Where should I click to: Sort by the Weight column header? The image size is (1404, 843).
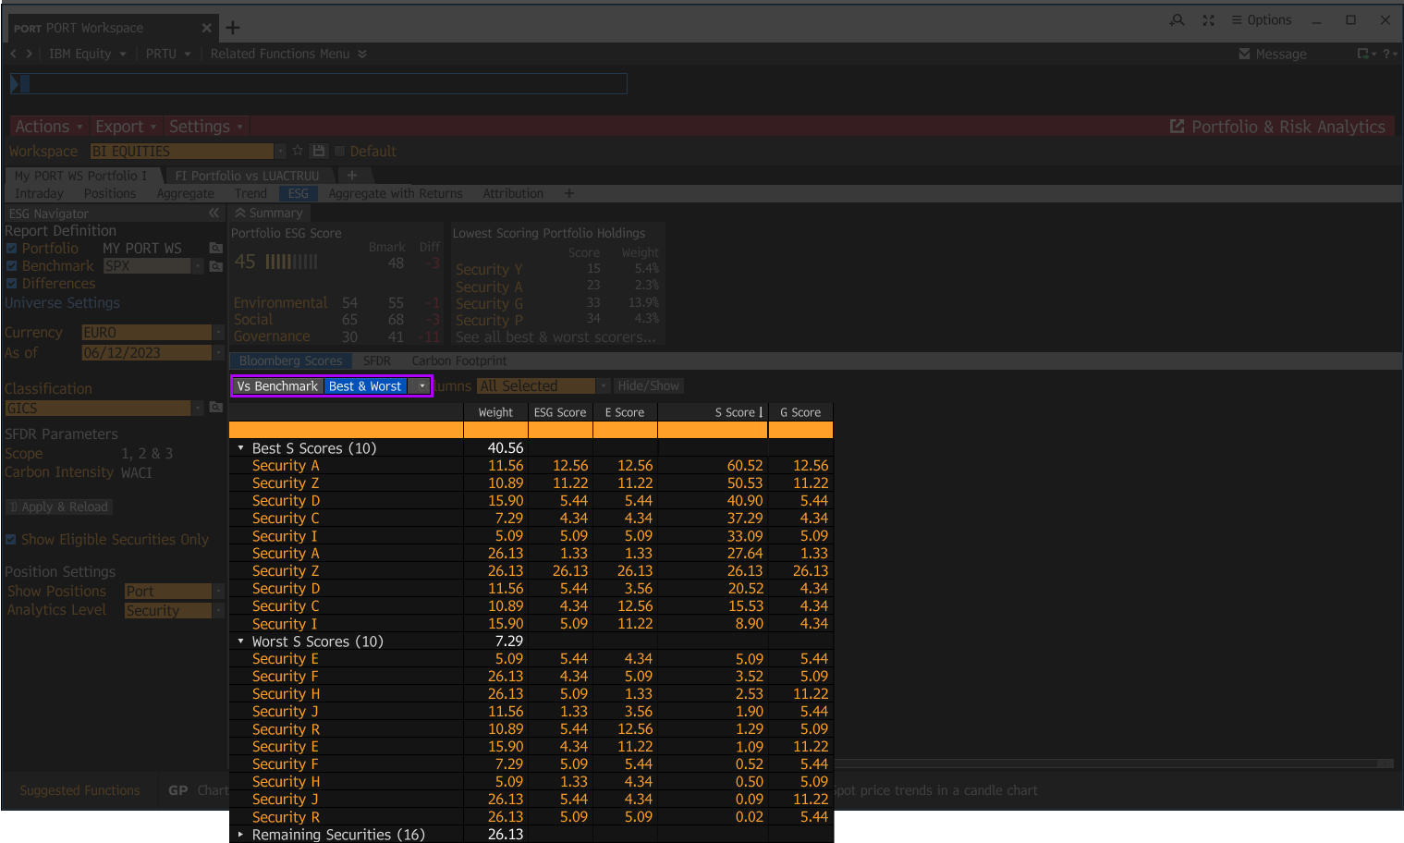click(x=495, y=412)
